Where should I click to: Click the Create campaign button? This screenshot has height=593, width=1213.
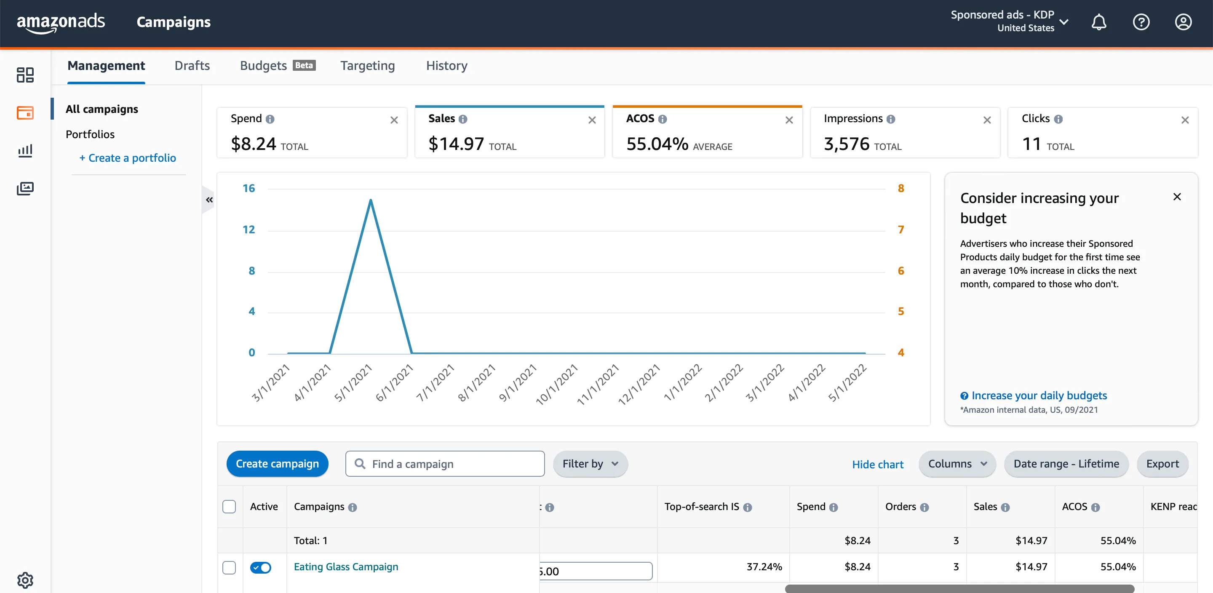pyautogui.click(x=278, y=463)
